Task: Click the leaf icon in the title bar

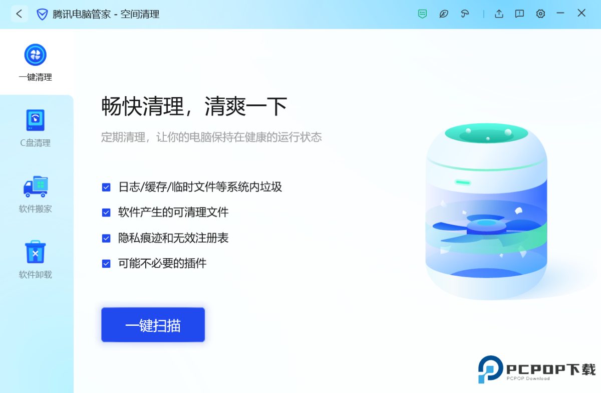Action: point(444,14)
